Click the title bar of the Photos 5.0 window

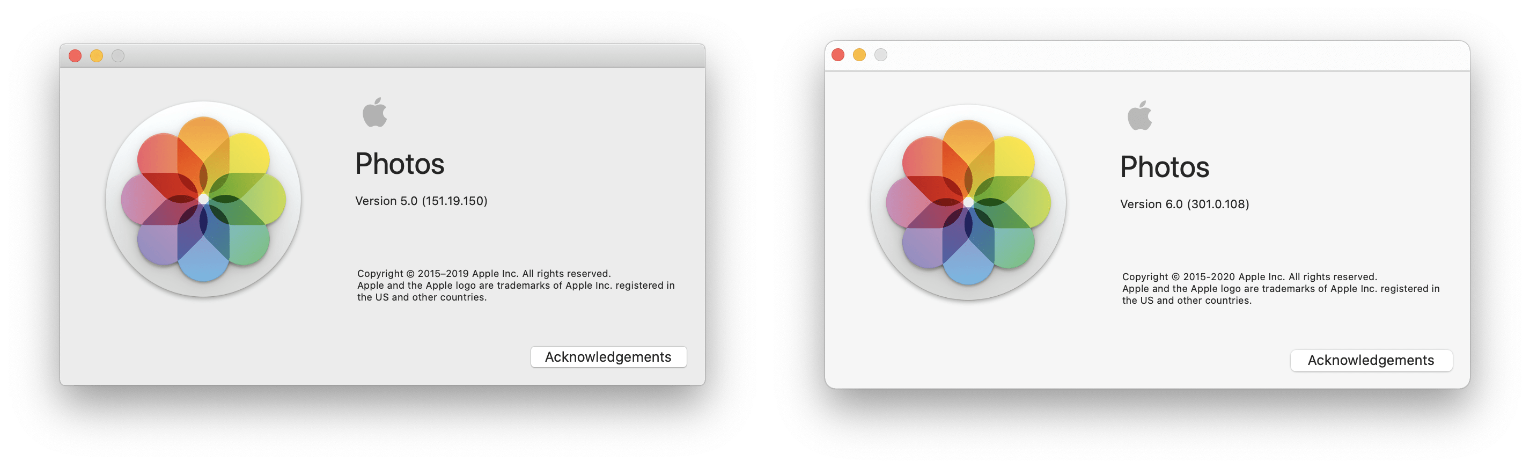pyautogui.click(x=383, y=56)
